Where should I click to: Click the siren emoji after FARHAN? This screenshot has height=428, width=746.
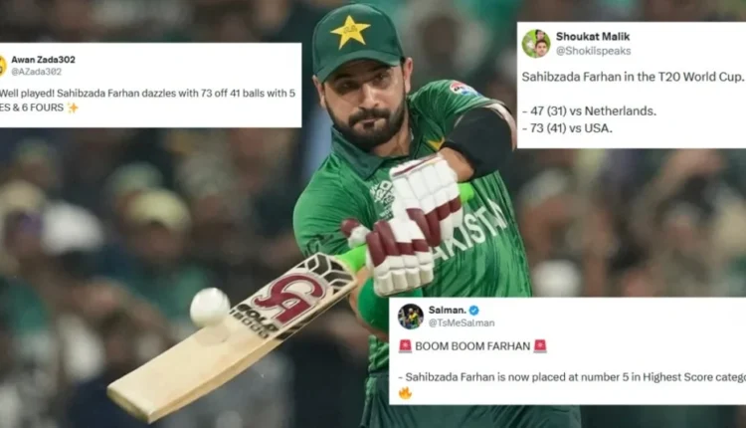[x=540, y=346]
